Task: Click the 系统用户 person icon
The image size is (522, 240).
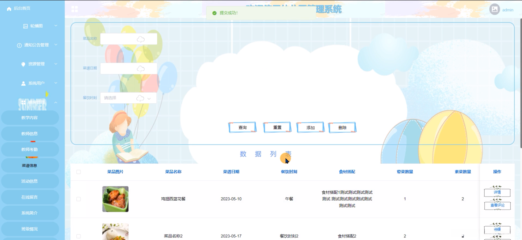Action: [x=24, y=83]
